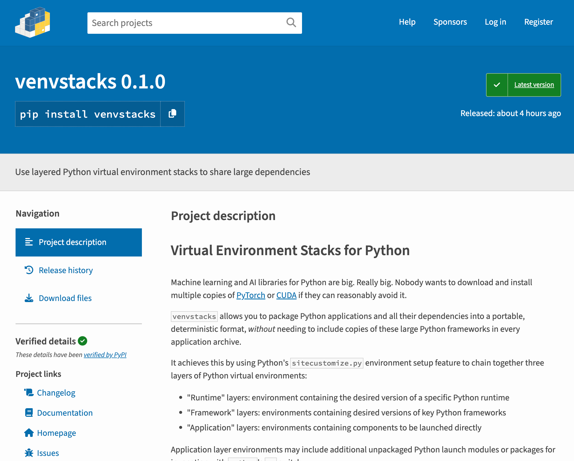Open the Help menu item
The image size is (574, 461).
(407, 22)
